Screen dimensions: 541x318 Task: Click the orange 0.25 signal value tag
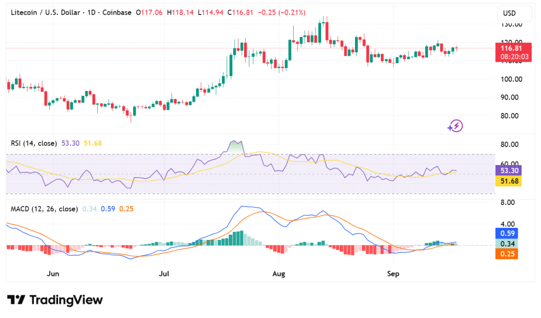pos(507,254)
